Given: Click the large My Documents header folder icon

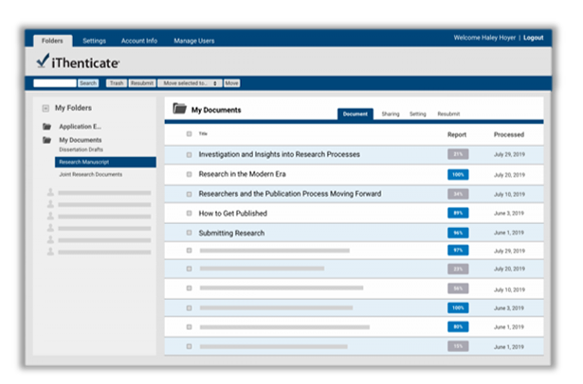Looking at the screenshot, I should click(179, 109).
